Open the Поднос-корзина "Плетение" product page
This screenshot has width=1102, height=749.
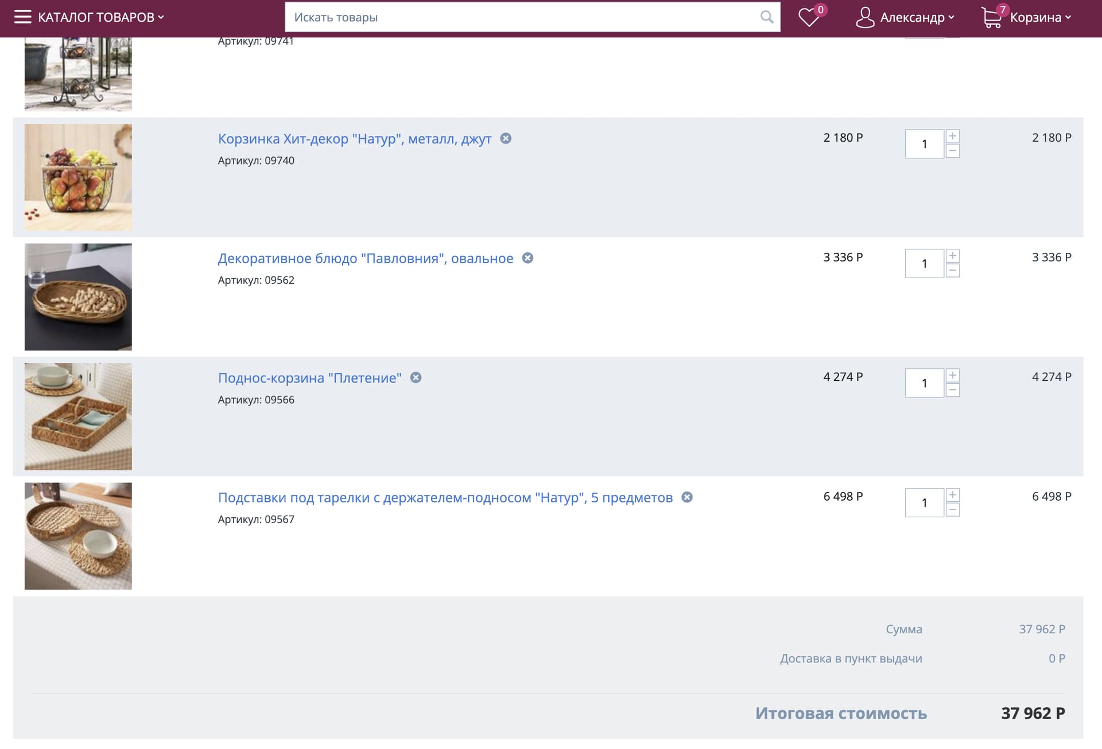[309, 378]
